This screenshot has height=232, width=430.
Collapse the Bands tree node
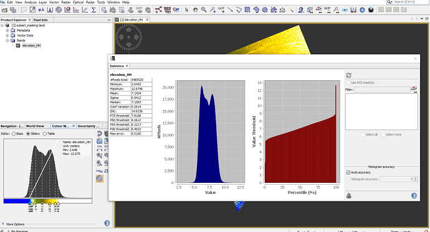(x=7, y=40)
